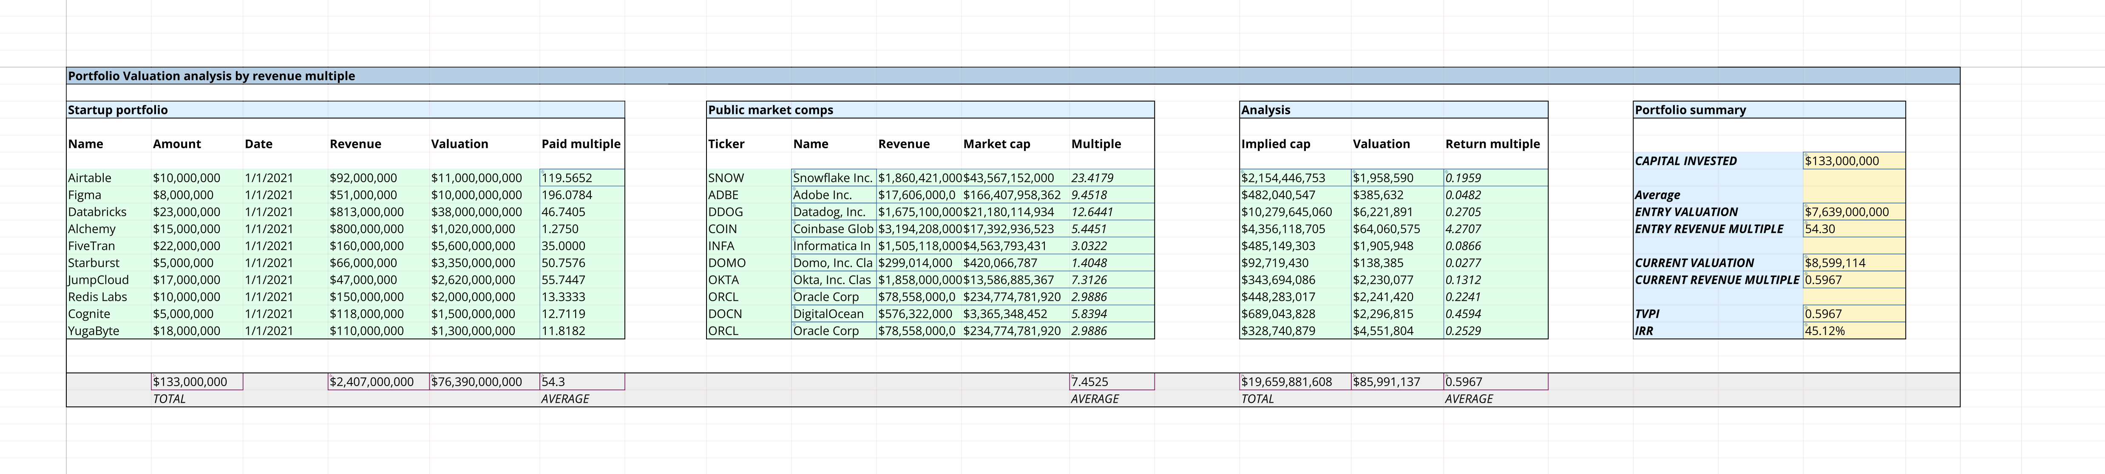Select Domo revenue $299,014,000
Viewport: 2105px width, 474px height.
(919, 263)
